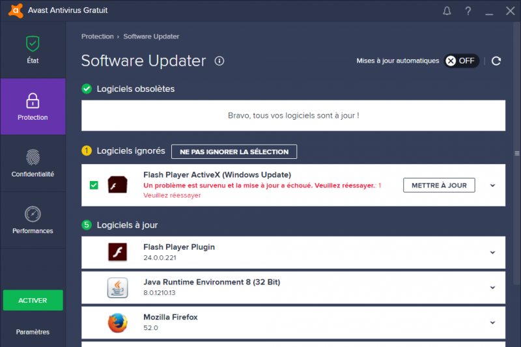The image size is (521, 347).
Task: Click the Software Updater page heading
Action: pyautogui.click(x=143, y=61)
